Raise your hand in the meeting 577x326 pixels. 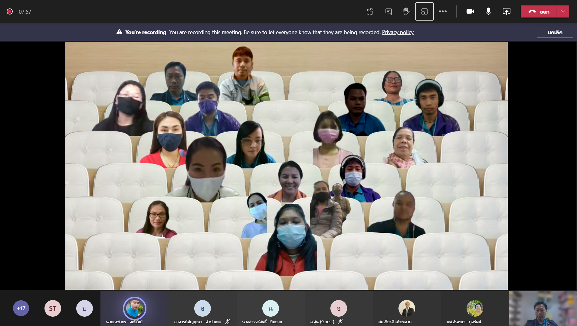[406, 11]
